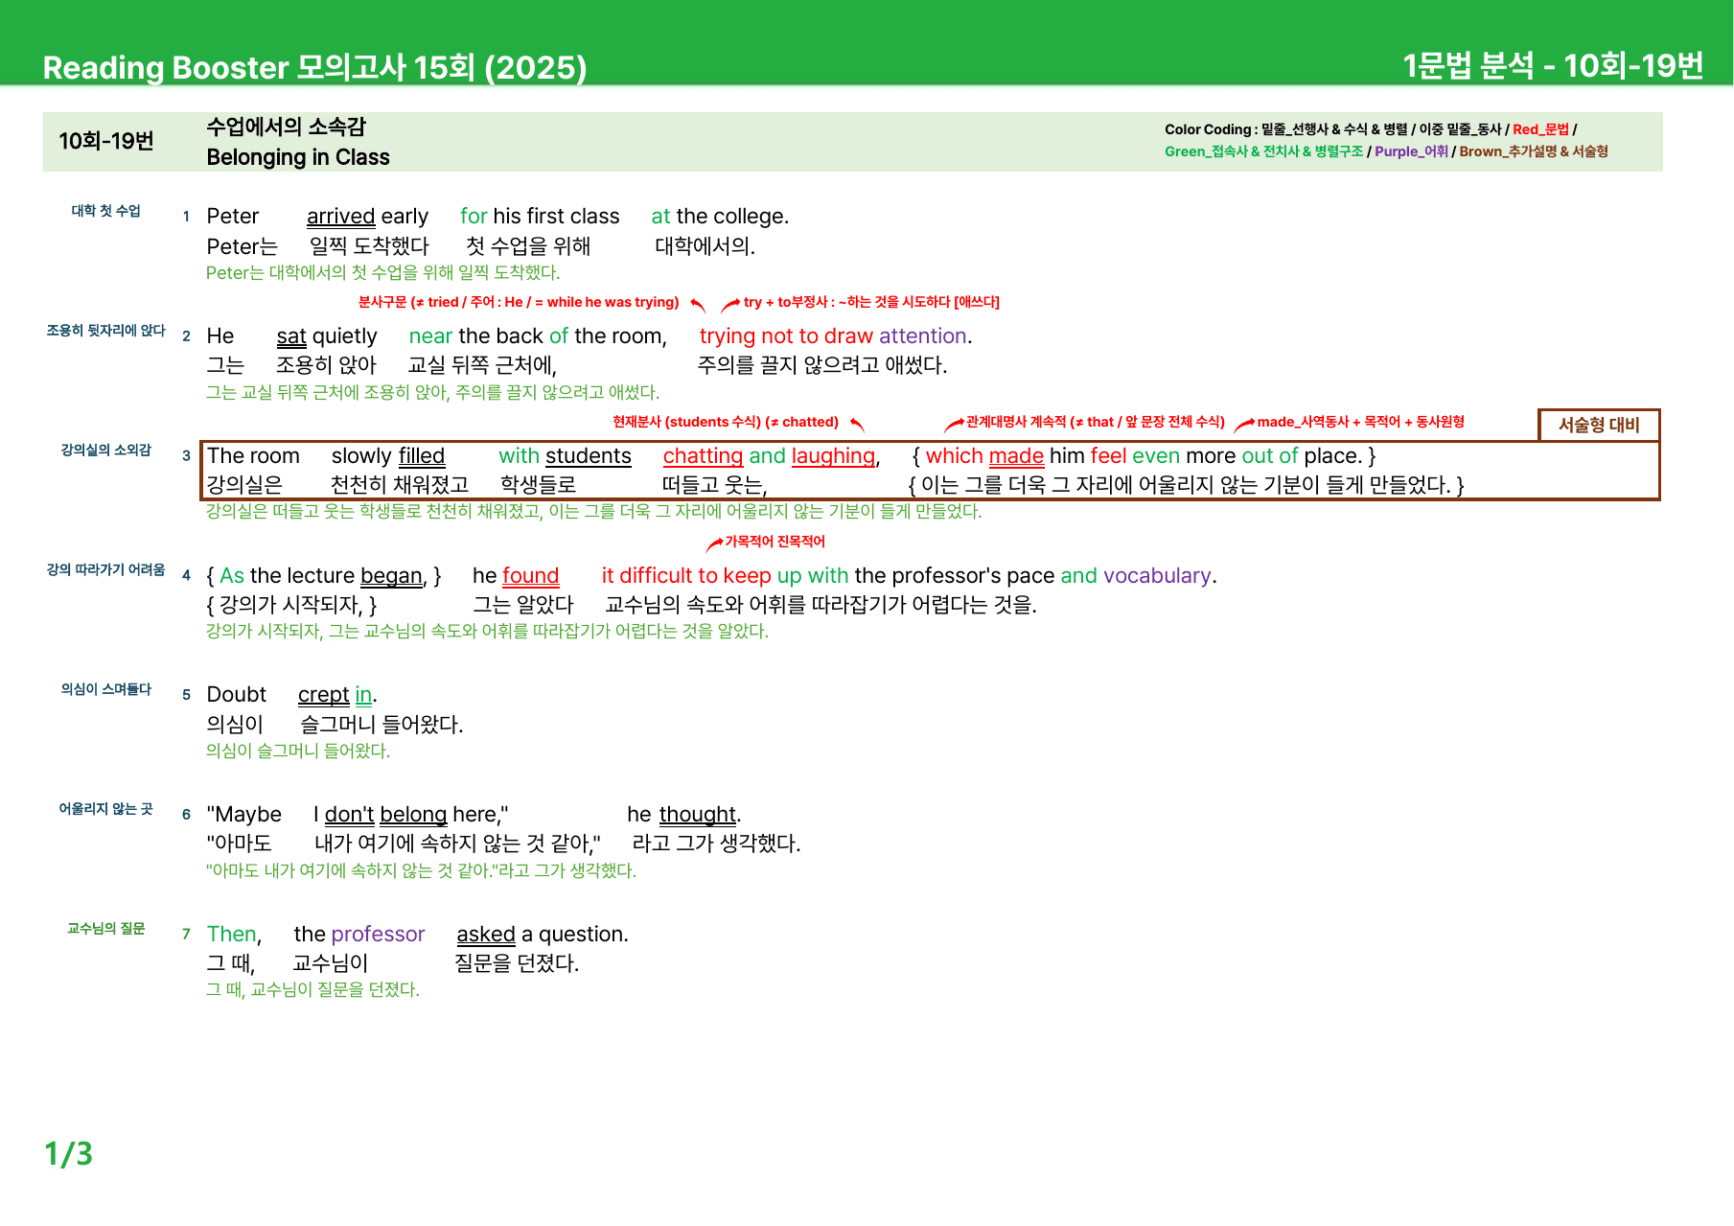Screen dimensions: 1734x1226
Task: Click the page number 1/3 indicator
Action: point(68,1153)
